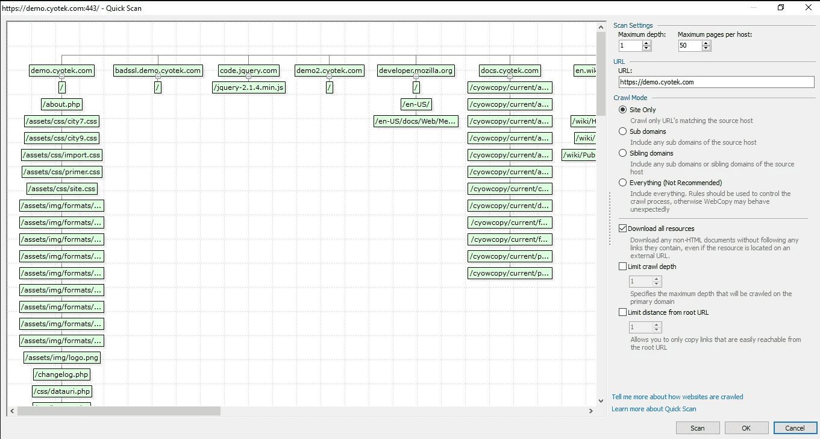
Task: Select the demo.cyotek.com host node
Action: (61, 71)
